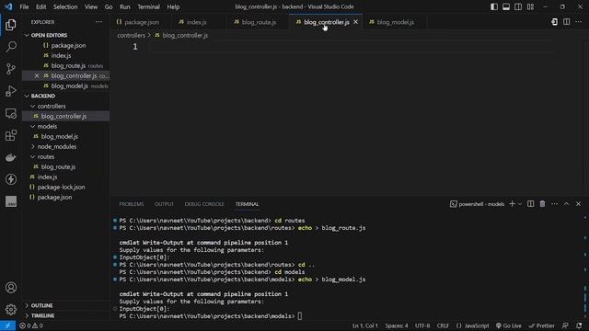Open the Terminal menu
Screen dimensions: 589x331
pyautogui.click(x=148, y=6)
